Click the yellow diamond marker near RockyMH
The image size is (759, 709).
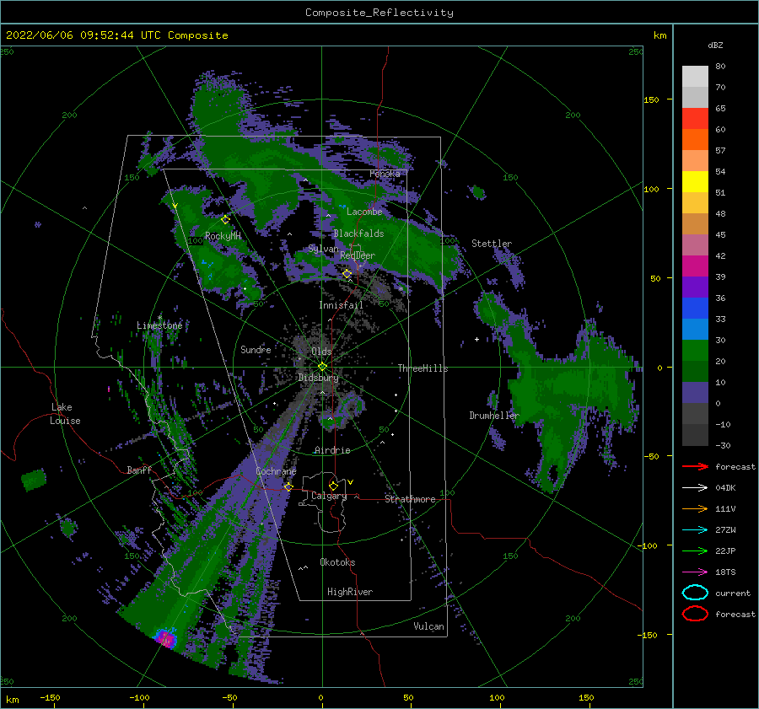(x=225, y=220)
